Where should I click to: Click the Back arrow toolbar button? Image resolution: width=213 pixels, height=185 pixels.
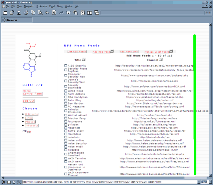47,13
